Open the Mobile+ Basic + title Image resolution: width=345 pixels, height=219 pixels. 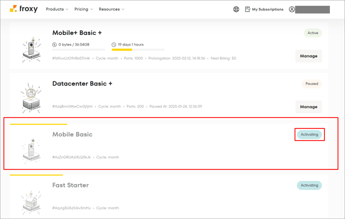click(77, 32)
